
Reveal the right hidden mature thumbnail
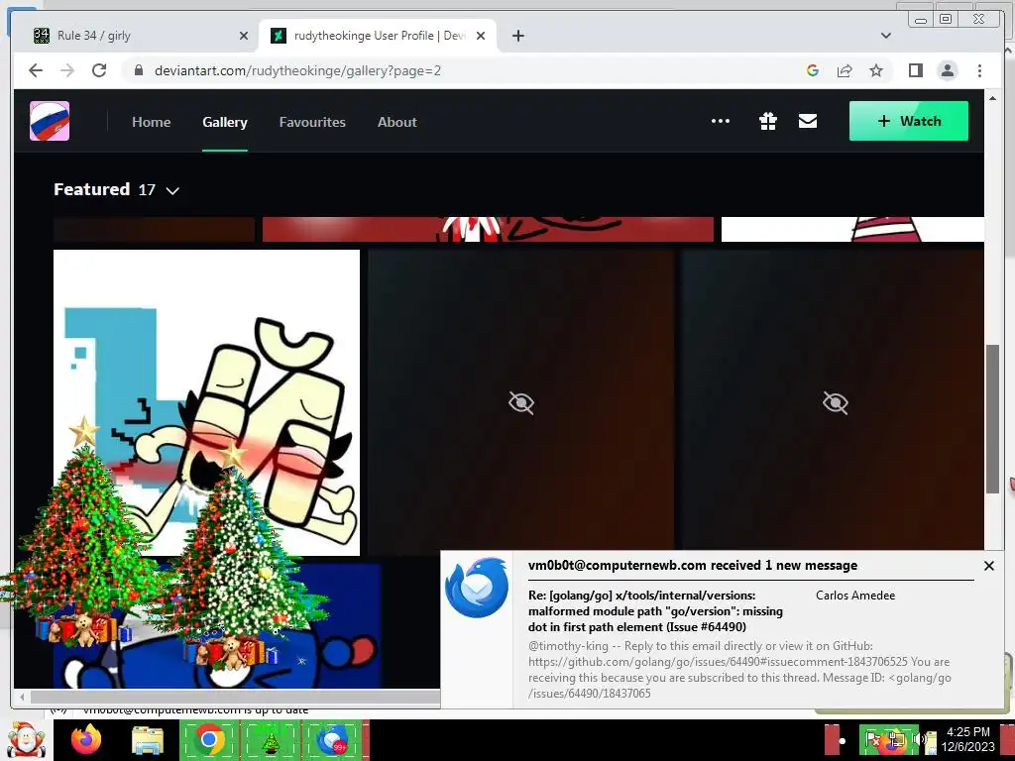coord(834,402)
